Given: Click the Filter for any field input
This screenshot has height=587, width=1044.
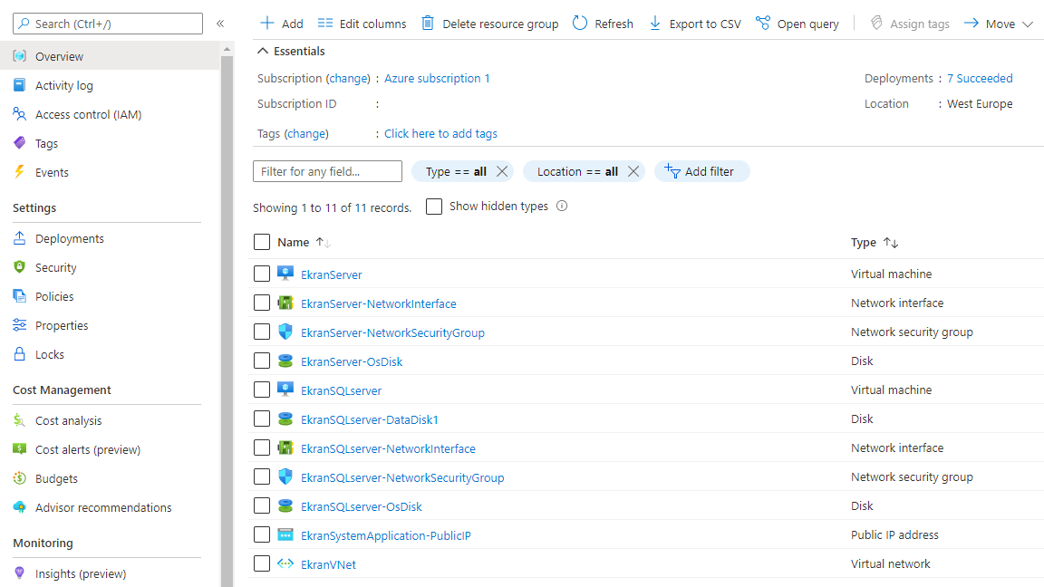Looking at the screenshot, I should coord(327,171).
